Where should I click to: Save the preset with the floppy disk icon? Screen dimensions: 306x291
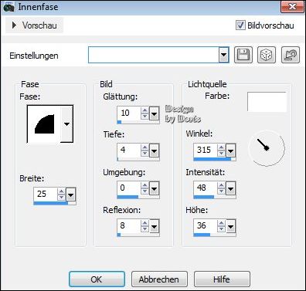243,55
